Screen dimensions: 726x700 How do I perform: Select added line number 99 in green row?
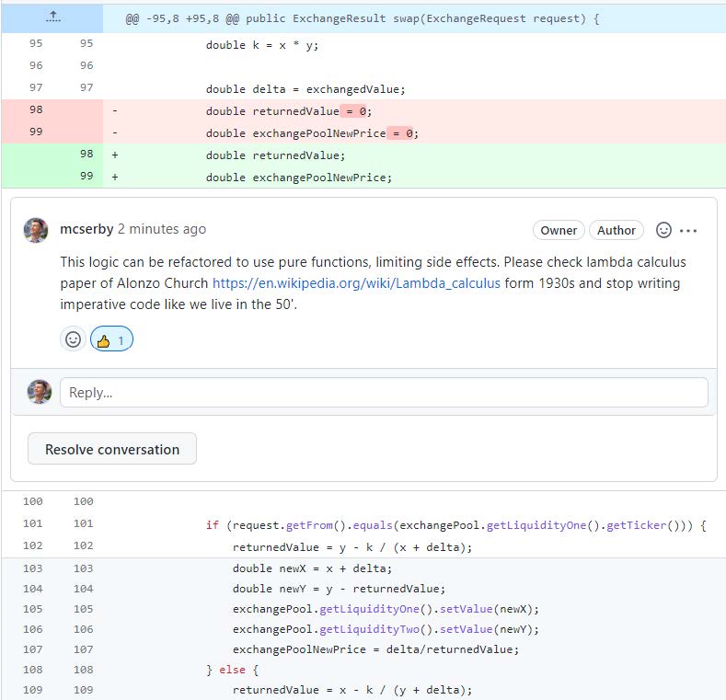tap(86, 177)
